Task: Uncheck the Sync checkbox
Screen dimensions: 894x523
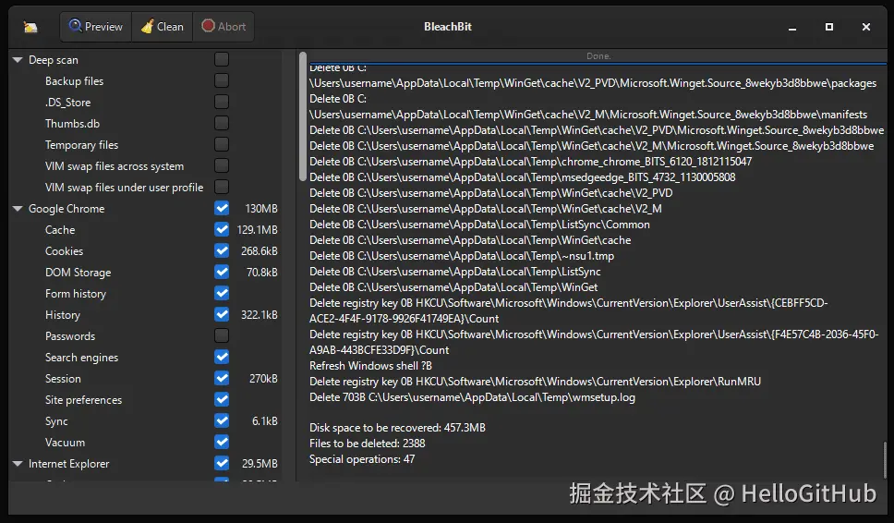Action: 222,421
